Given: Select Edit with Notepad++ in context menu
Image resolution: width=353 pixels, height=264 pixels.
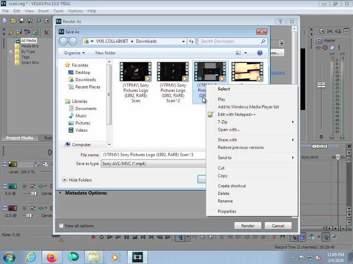Looking at the screenshot, I should pos(252,114).
